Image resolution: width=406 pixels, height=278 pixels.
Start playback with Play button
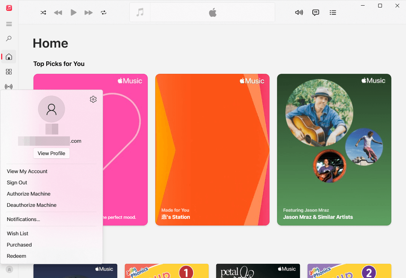coord(73,12)
